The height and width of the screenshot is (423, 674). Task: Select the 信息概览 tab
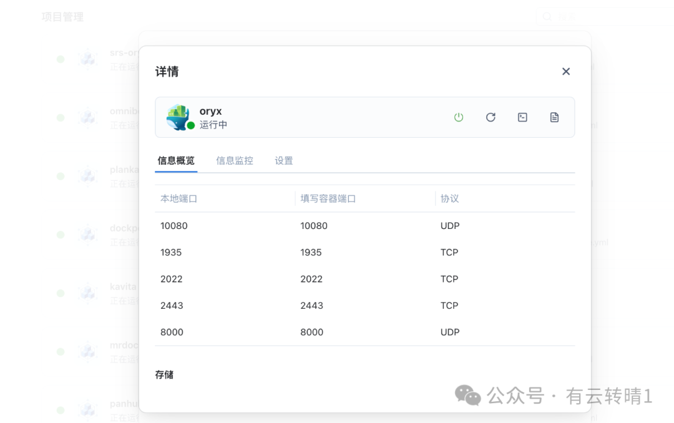point(176,160)
